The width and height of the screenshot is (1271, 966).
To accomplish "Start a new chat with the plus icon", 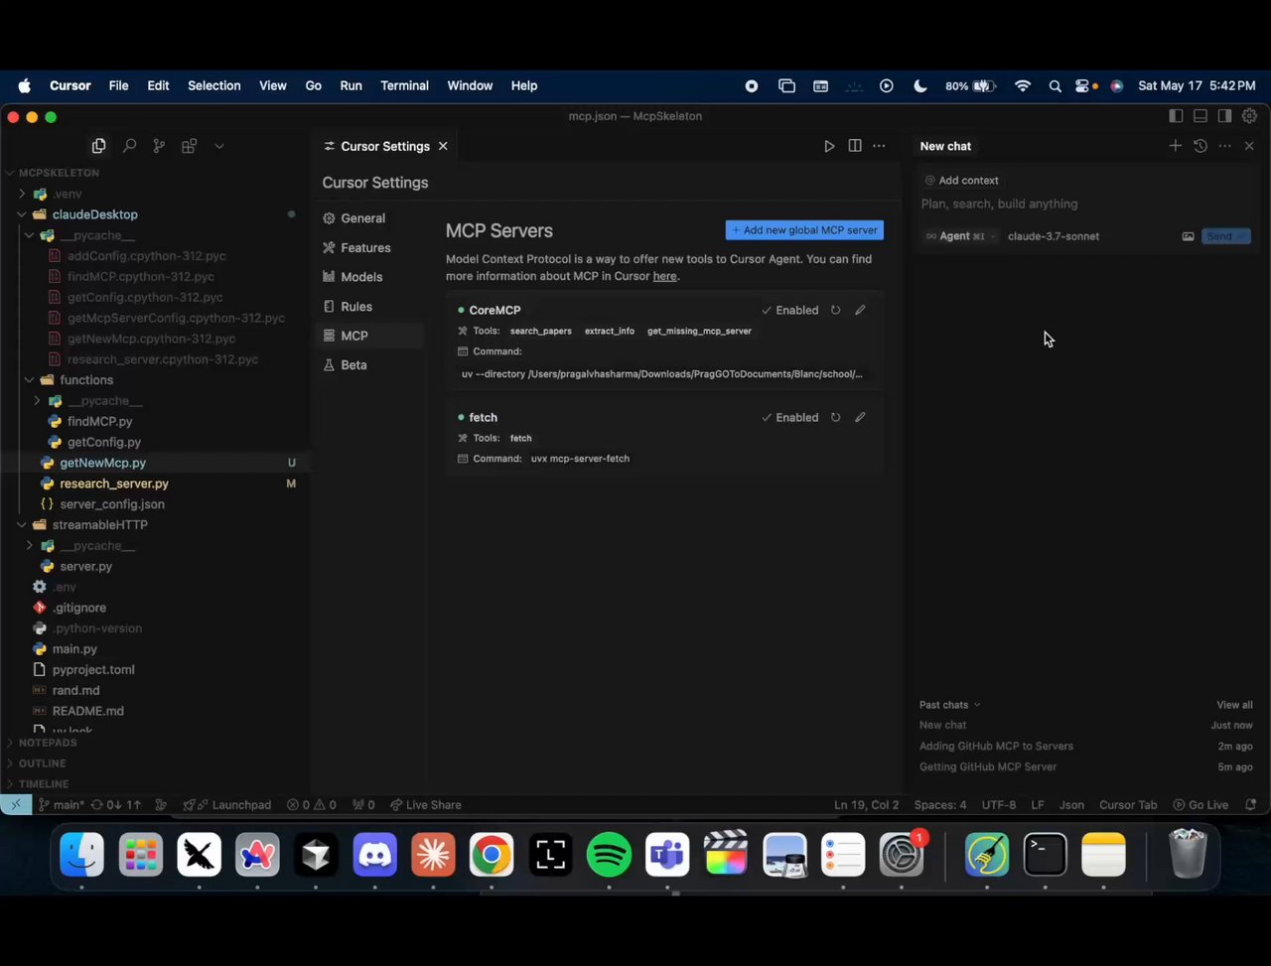I will [x=1176, y=146].
